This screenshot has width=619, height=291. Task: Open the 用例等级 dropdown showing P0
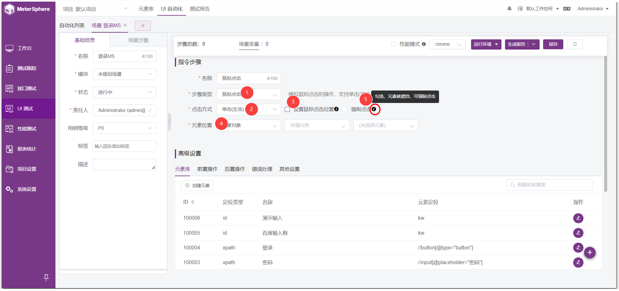[x=124, y=128]
